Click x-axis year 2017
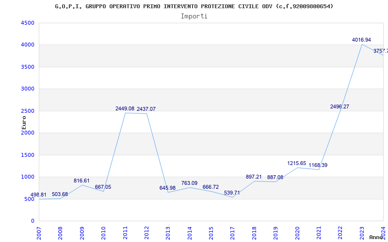Image resolution: width=388 pixels, height=242 pixels. (233, 233)
